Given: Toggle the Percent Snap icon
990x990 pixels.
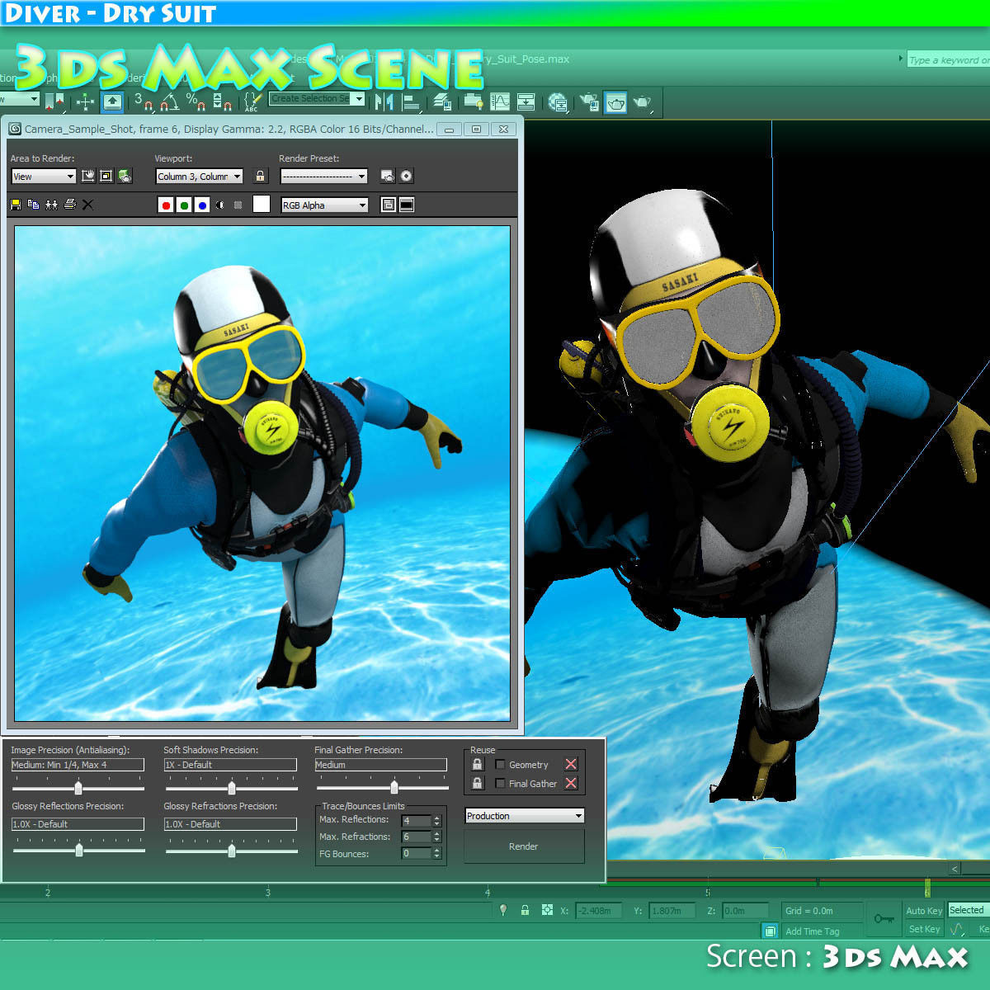Looking at the screenshot, I should [196, 102].
